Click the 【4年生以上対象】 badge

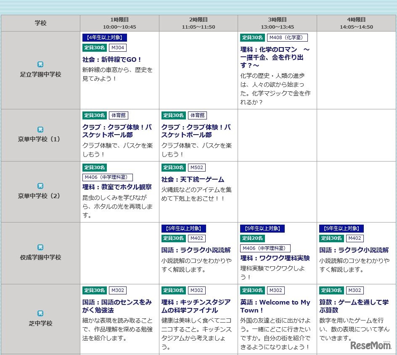click(x=104, y=37)
